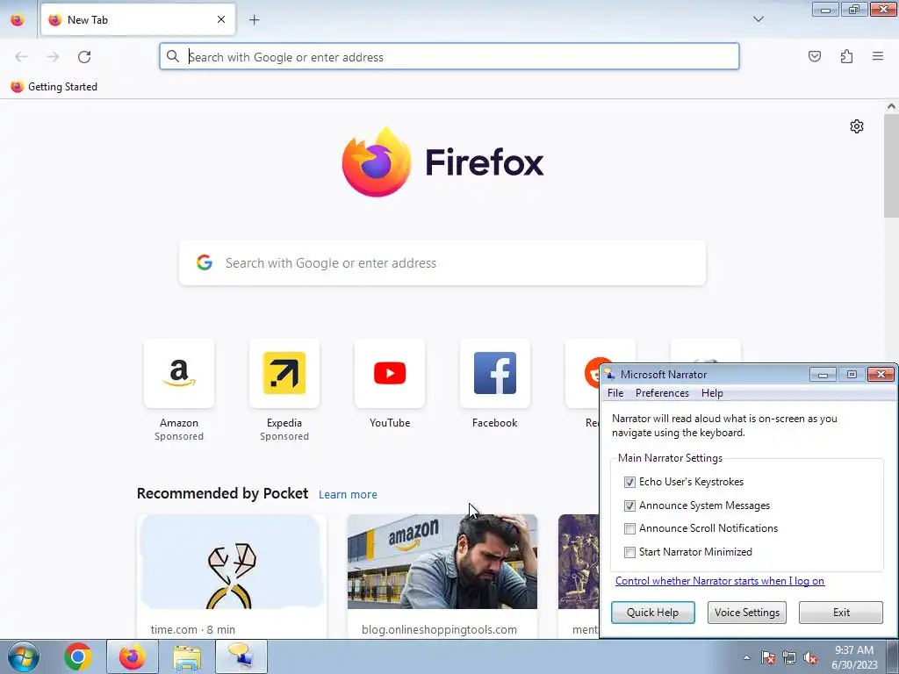Open Windows Explorer from taskbar
This screenshot has height=674, width=899.
(187, 656)
